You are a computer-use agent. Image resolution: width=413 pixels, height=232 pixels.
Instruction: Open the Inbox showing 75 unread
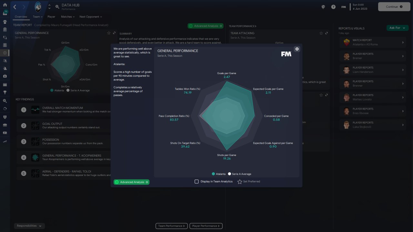[5, 13]
